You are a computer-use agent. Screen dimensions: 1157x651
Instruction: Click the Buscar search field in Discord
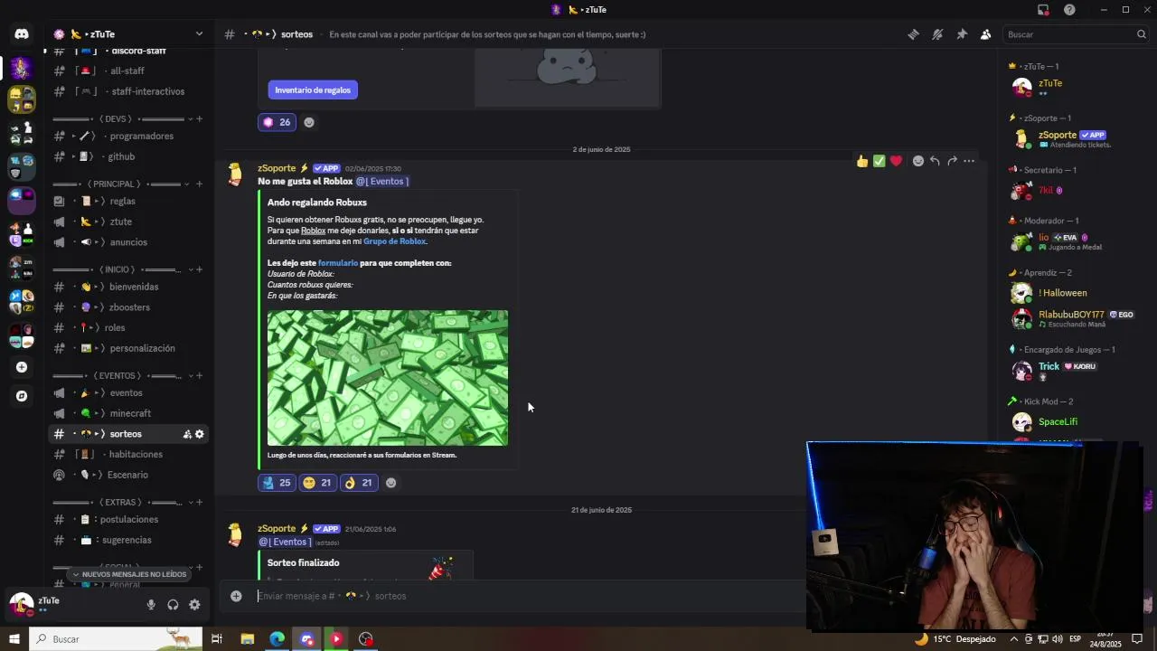(x=1075, y=34)
